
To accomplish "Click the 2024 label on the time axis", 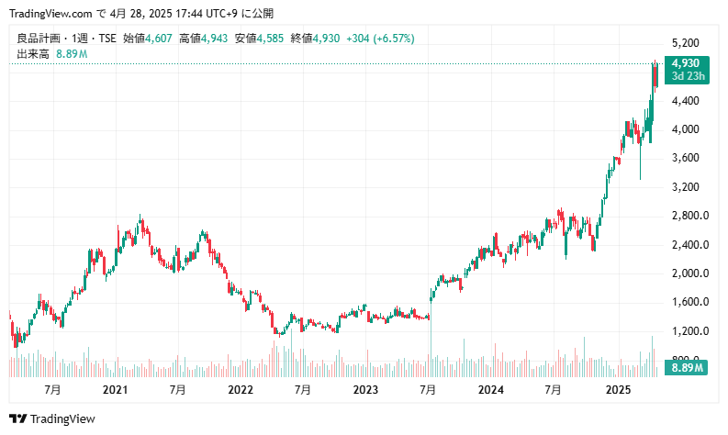I will coord(491,390).
